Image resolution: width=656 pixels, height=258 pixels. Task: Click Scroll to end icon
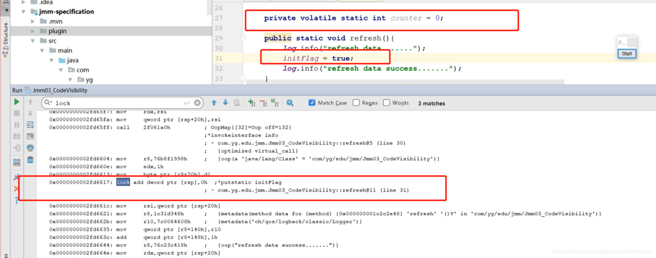coord(30,137)
